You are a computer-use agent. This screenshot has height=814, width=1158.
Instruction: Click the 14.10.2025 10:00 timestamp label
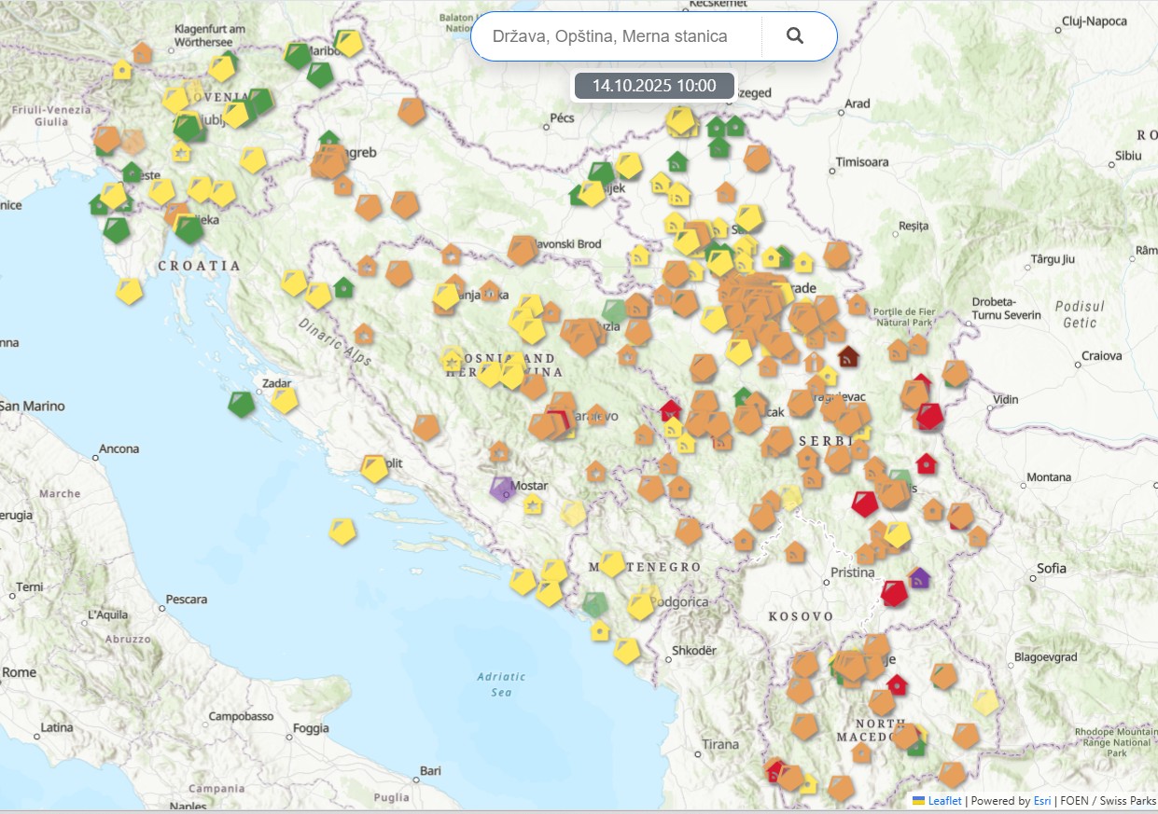click(x=653, y=86)
